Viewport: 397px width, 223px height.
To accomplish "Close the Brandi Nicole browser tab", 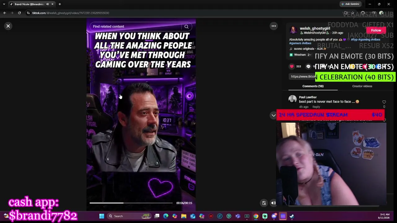I will pyautogui.click(x=52, y=4).
